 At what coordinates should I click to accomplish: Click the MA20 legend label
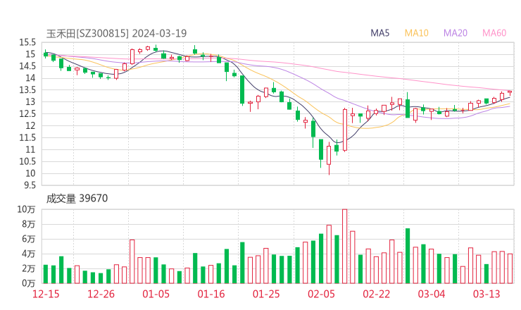pos(456,33)
